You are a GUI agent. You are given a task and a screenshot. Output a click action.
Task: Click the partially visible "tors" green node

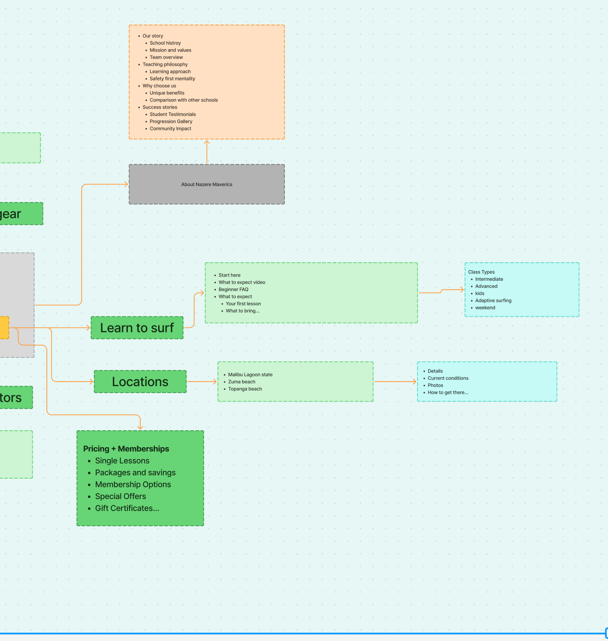coord(16,397)
